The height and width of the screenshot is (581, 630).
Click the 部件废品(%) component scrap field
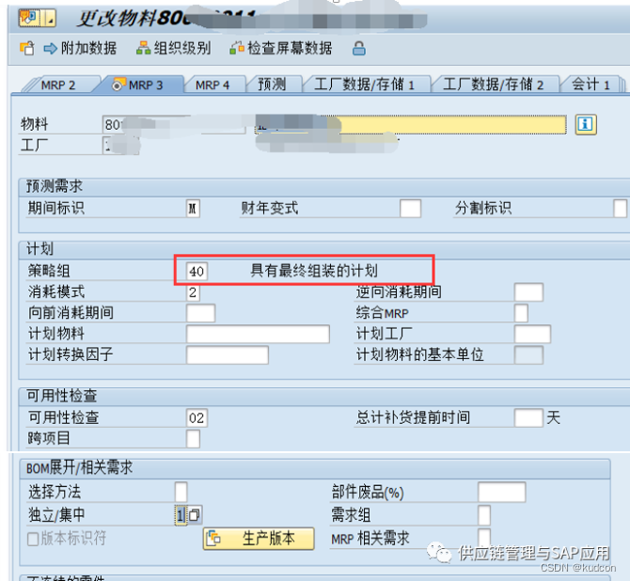coord(502,493)
